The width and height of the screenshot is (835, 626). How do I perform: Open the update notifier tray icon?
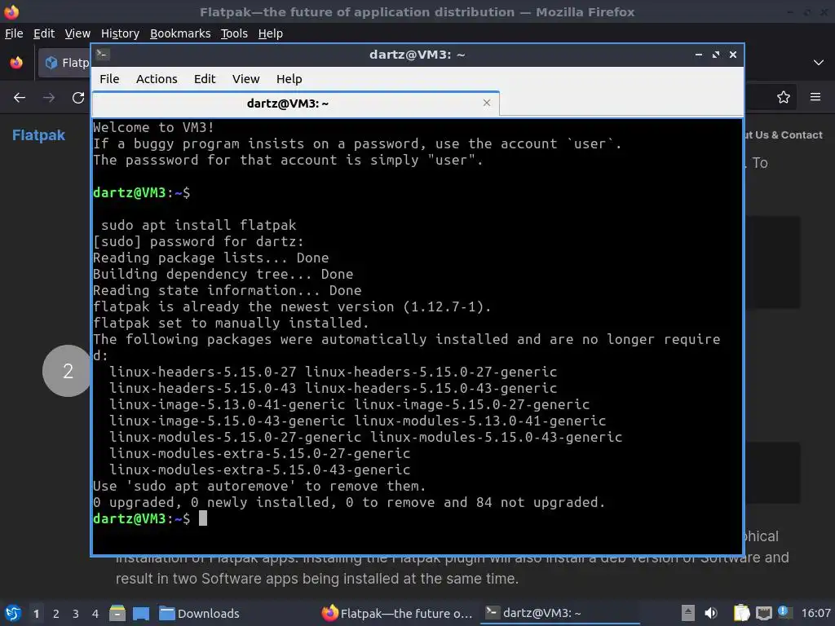pos(783,611)
